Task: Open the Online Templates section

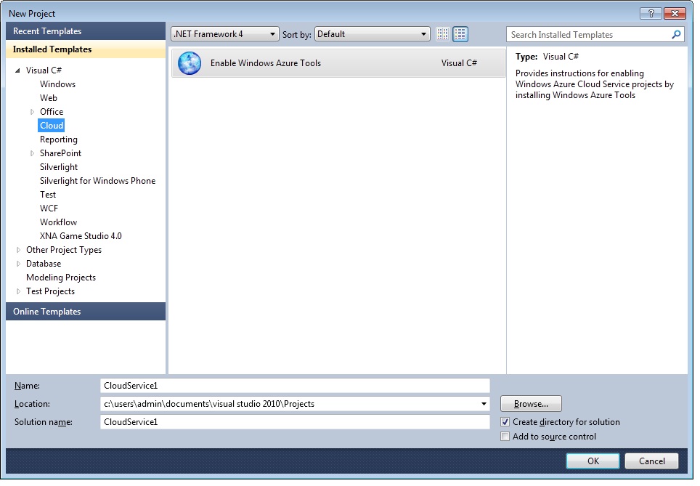Action: 86,312
